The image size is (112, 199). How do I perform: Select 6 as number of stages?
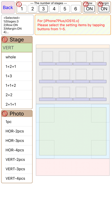coord(76,9)
